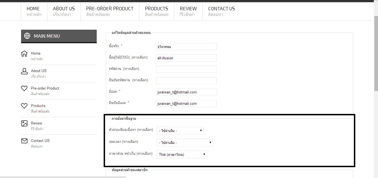The width and height of the screenshot is (378, 178).
Task: Click the อีเมล email field
Action: (186, 92)
